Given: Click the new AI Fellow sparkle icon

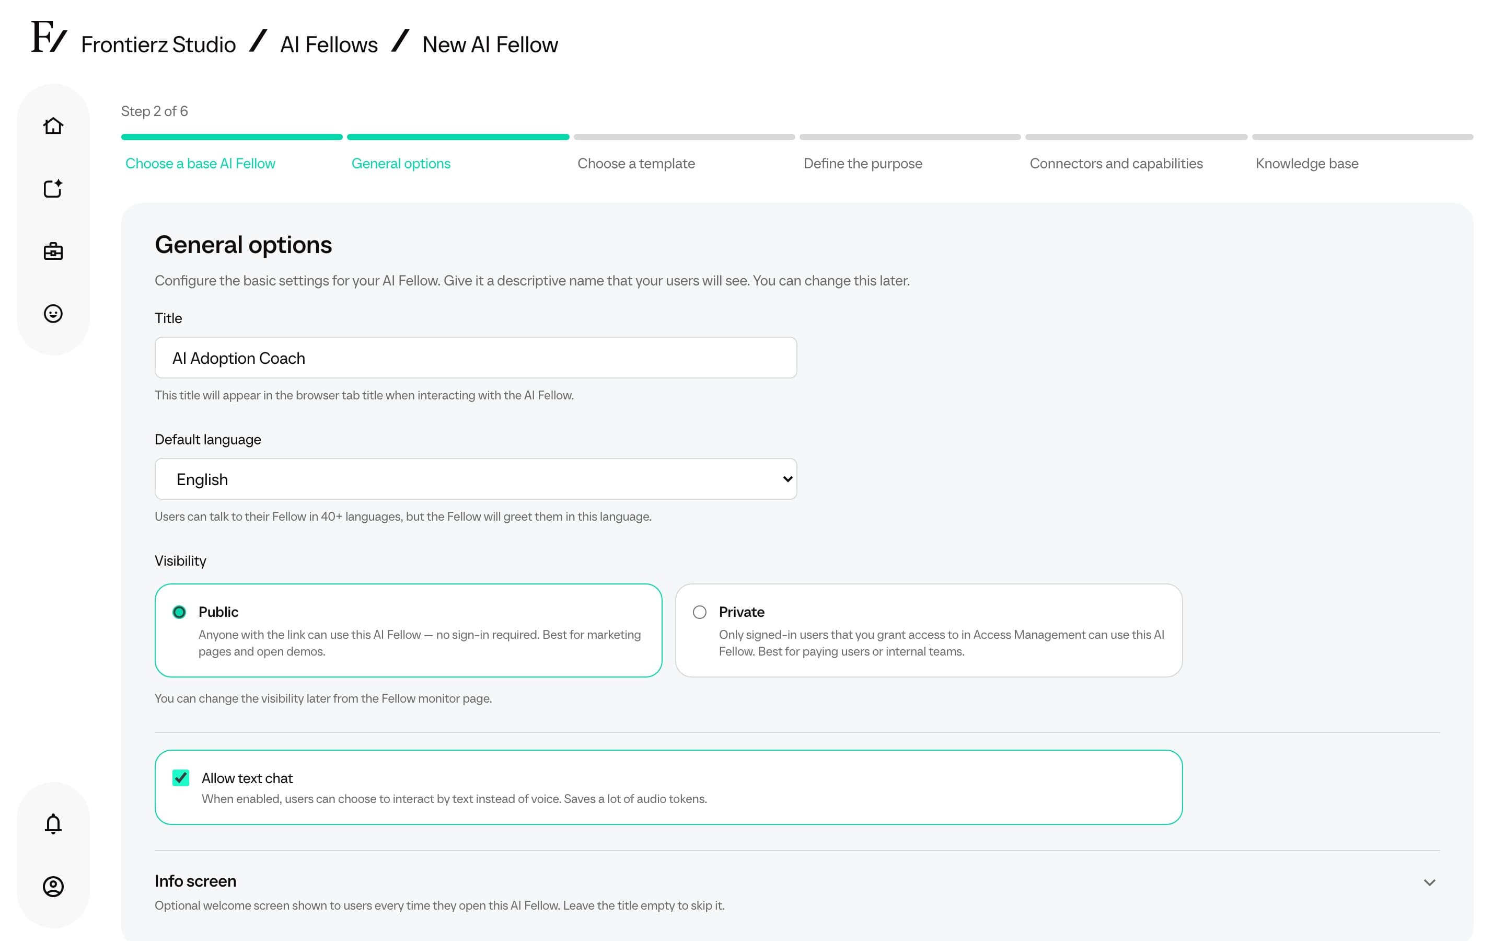Looking at the screenshot, I should pos(53,189).
